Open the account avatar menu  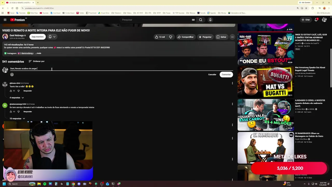tap(324, 20)
